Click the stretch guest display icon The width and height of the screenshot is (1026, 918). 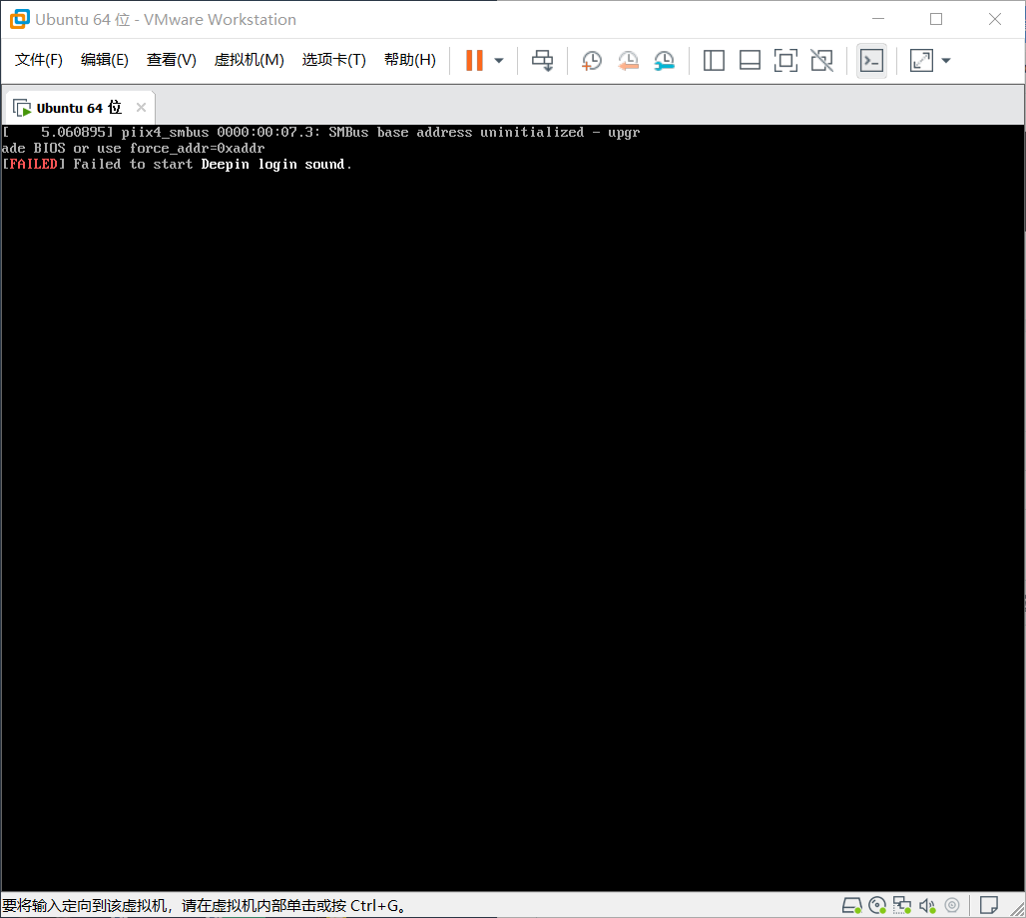921,60
